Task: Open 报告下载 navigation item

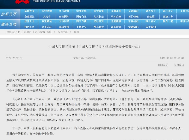Action: pos(168,21)
